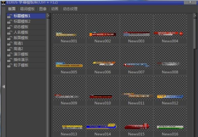
Task: Click the lock icon beside 版面模板
Action: tap(10, 38)
